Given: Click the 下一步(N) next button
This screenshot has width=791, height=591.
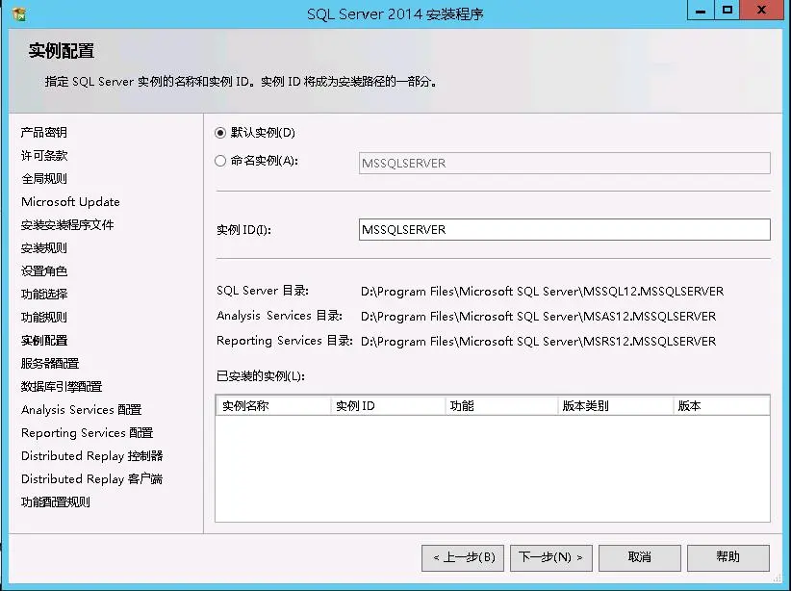Looking at the screenshot, I should 550,557.
